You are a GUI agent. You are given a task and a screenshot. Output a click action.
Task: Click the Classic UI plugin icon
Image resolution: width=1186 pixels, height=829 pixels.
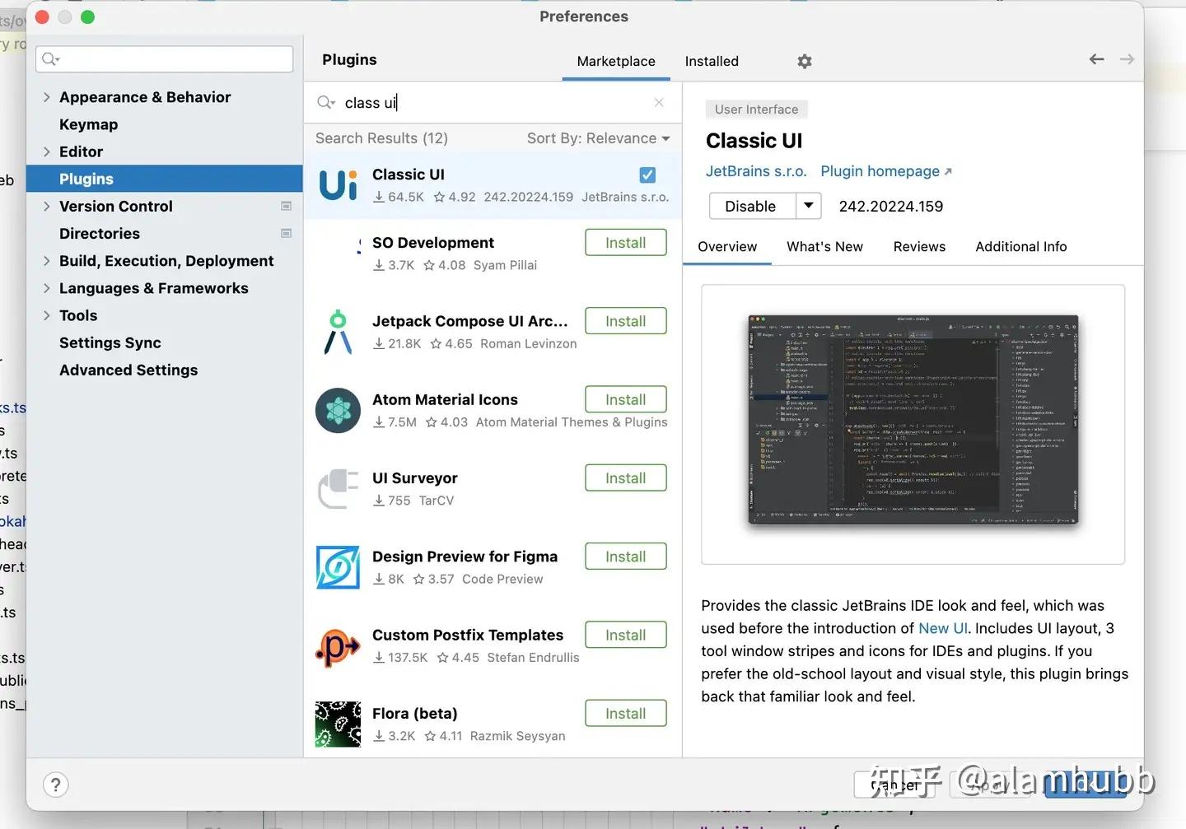point(338,184)
